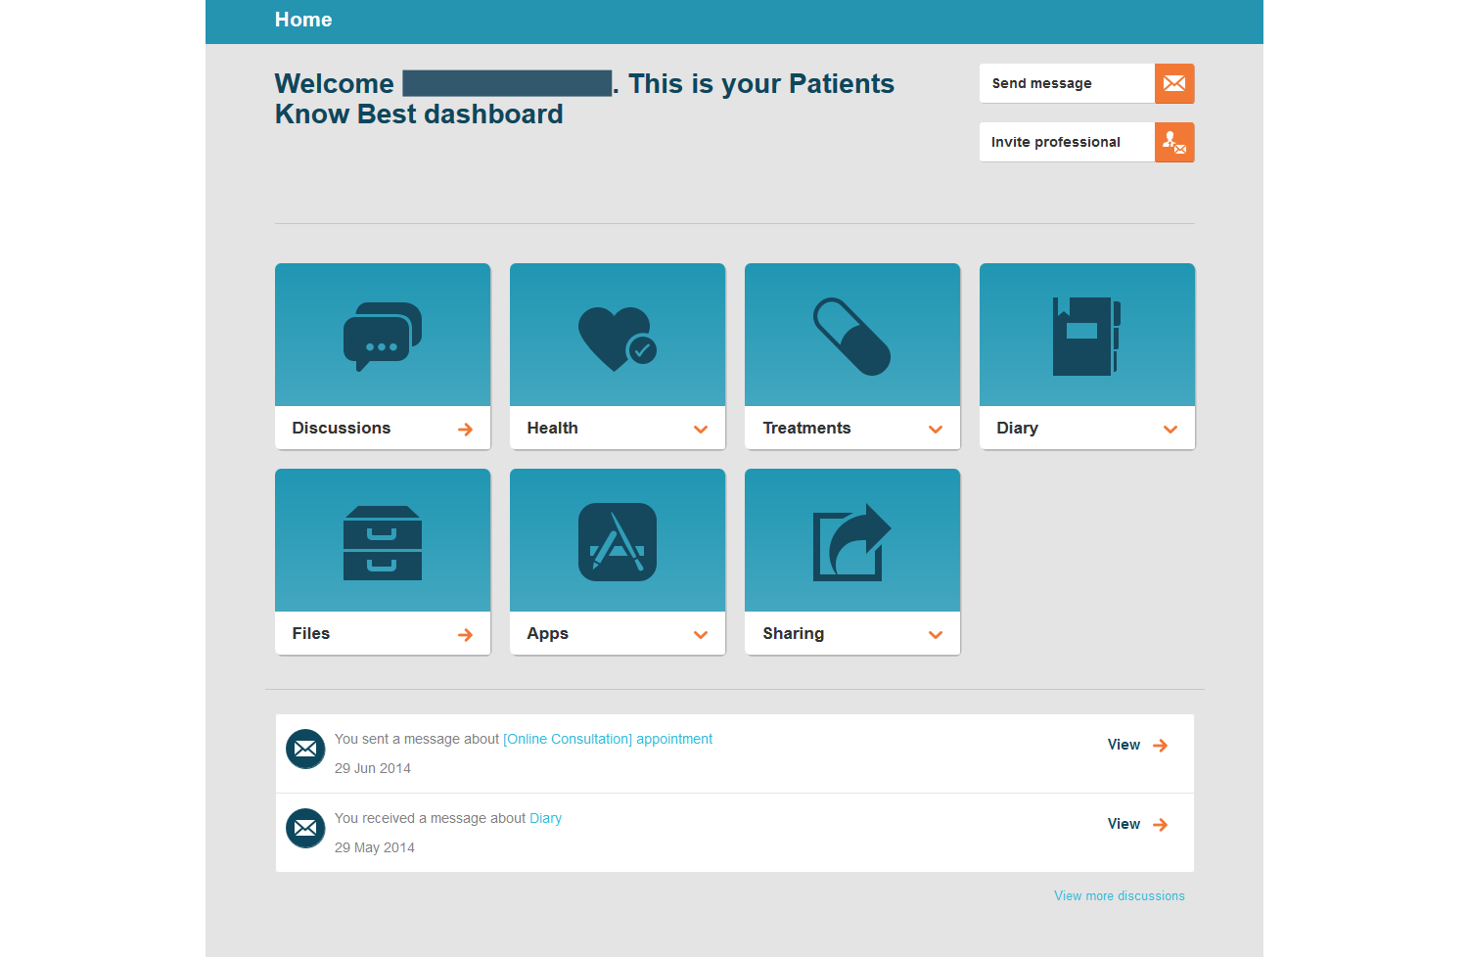Viewport: 1468px width, 957px height.
Task: Click the Health heart icon
Action: click(617, 338)
